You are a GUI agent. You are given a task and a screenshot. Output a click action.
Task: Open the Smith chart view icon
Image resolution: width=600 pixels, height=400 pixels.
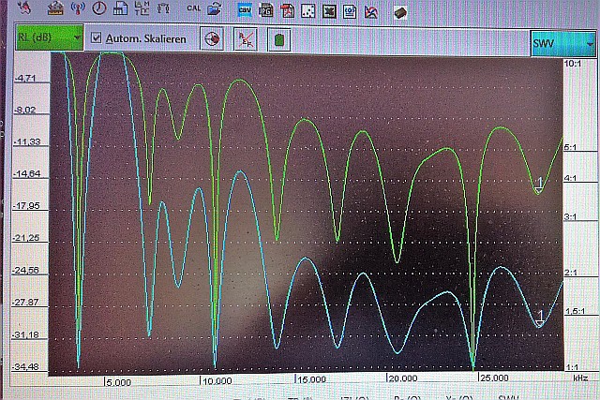pyautogui.click(x=213, y=40)
